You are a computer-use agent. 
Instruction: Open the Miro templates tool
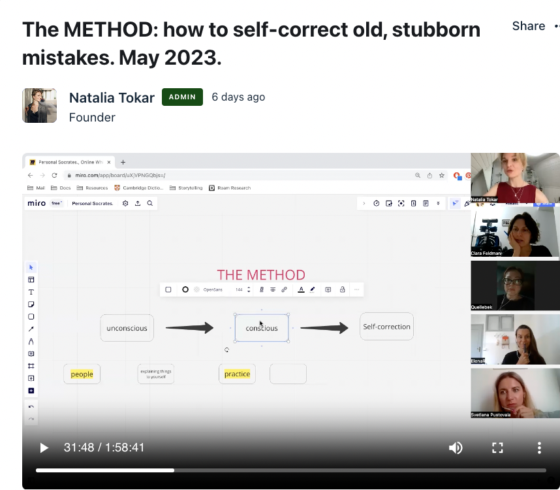[31, 280]
